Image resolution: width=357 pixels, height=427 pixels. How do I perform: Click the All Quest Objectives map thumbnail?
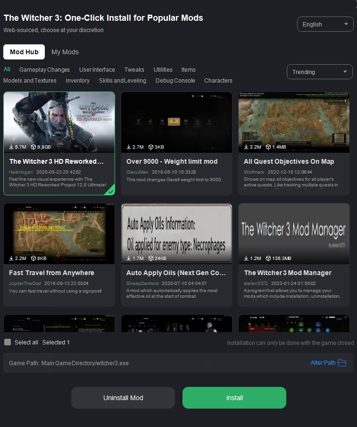pyautogui.click(x=294, y=122)
